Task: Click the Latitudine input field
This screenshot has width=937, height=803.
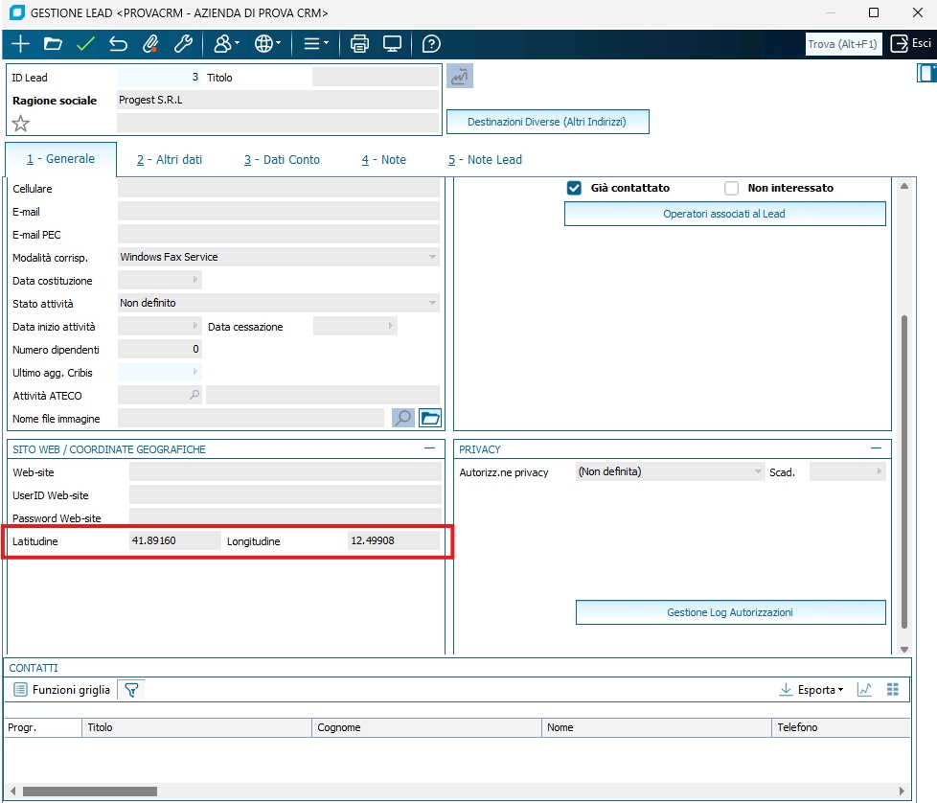Action: tap(174, 540)
